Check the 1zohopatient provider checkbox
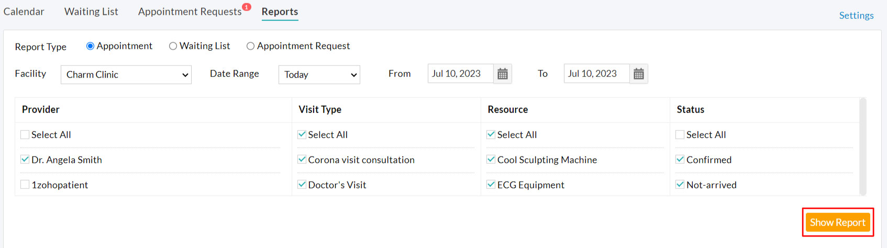This screenshot has height=248, width=887. (x=25, y=184)
